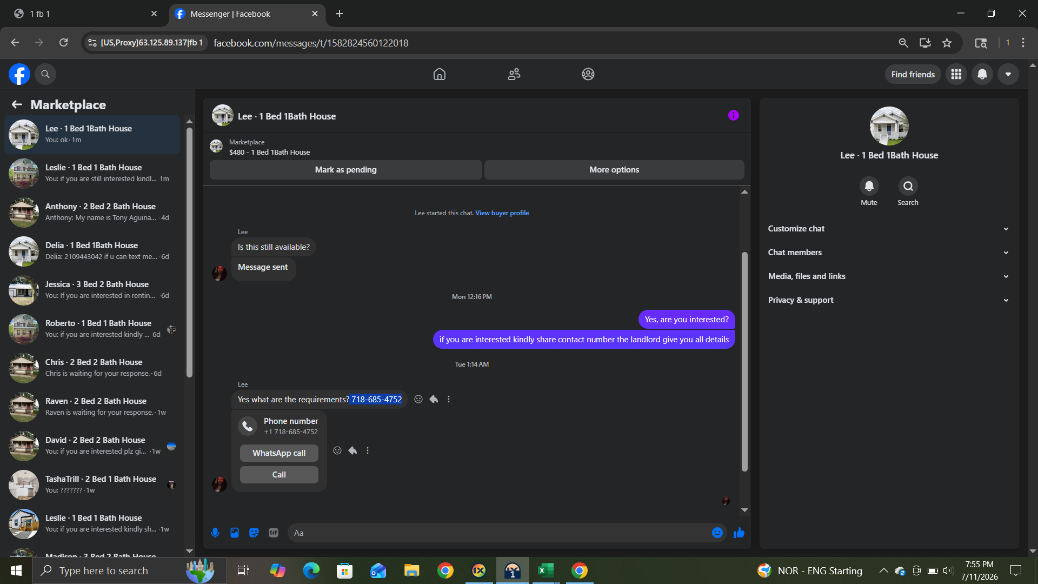Open Raven 2 Bed 2 Bath House chat
1038x584 pixels.
coord(92,407)
